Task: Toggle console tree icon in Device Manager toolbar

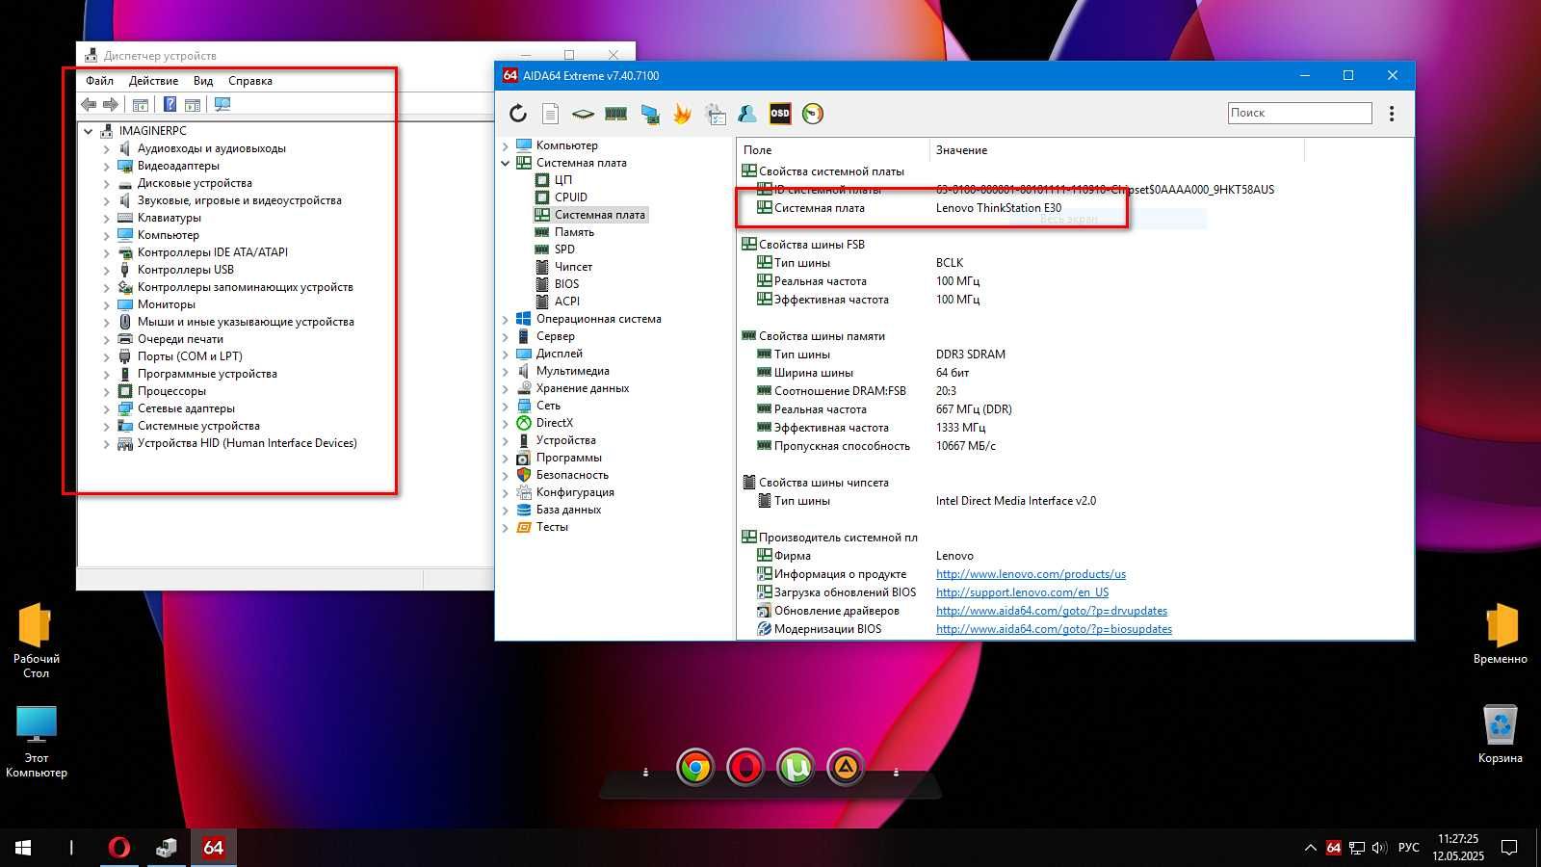Action: point(141,104)
